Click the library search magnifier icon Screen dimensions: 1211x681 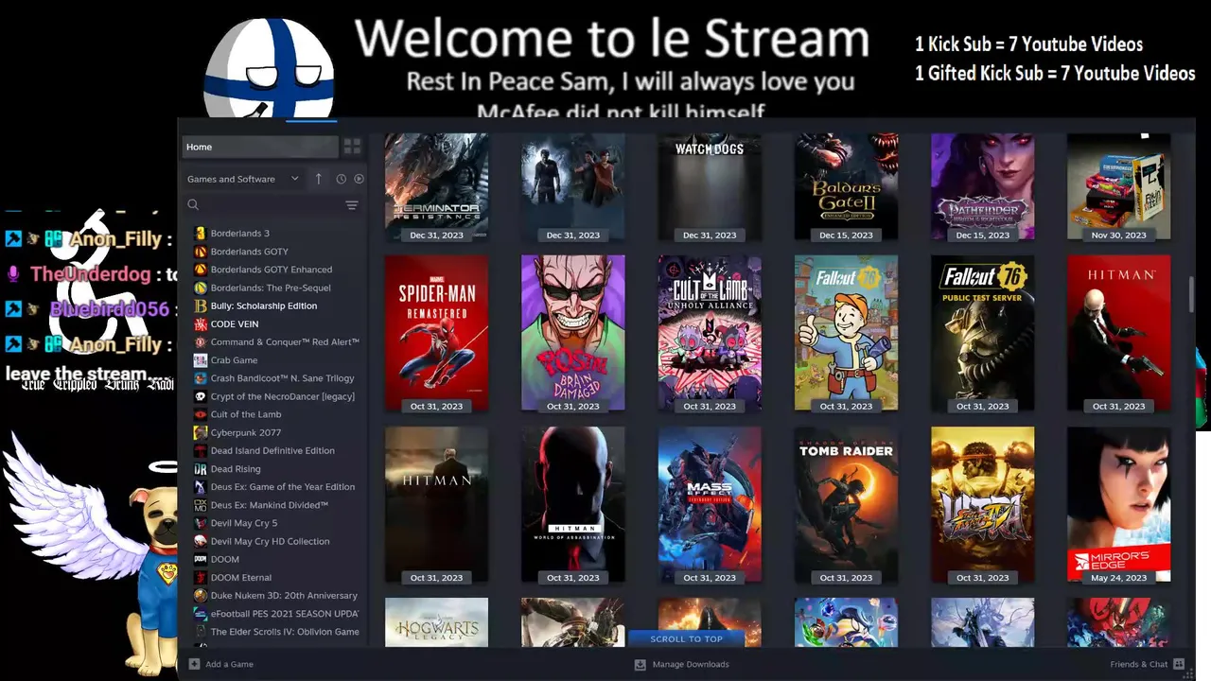(x=193, y=205)
